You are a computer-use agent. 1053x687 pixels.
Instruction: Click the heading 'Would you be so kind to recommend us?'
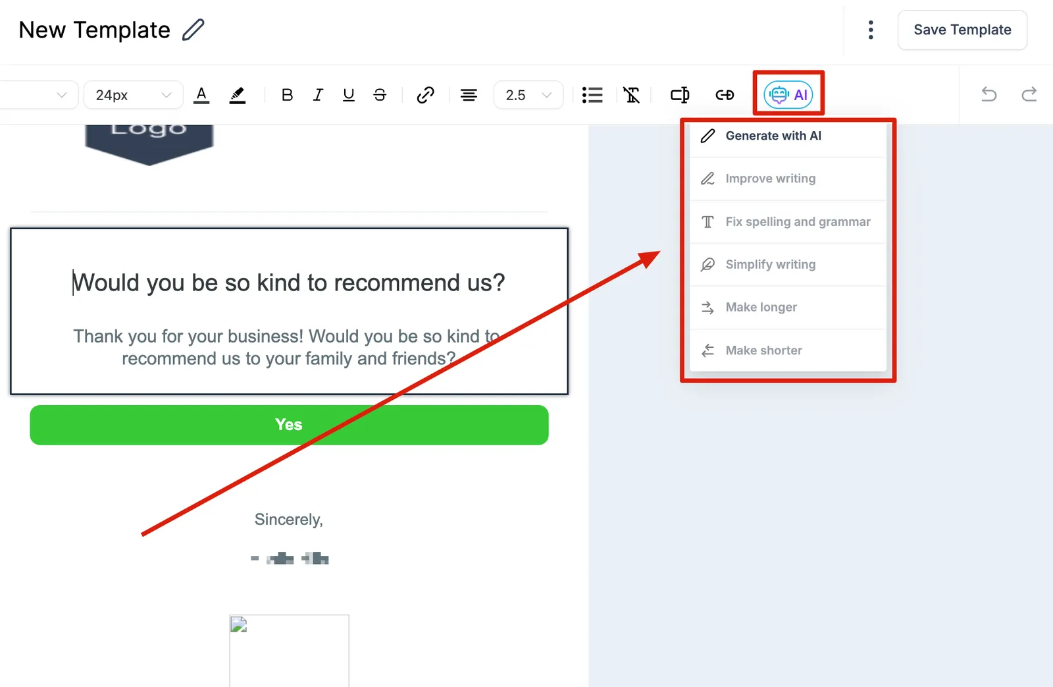(288, 283)
